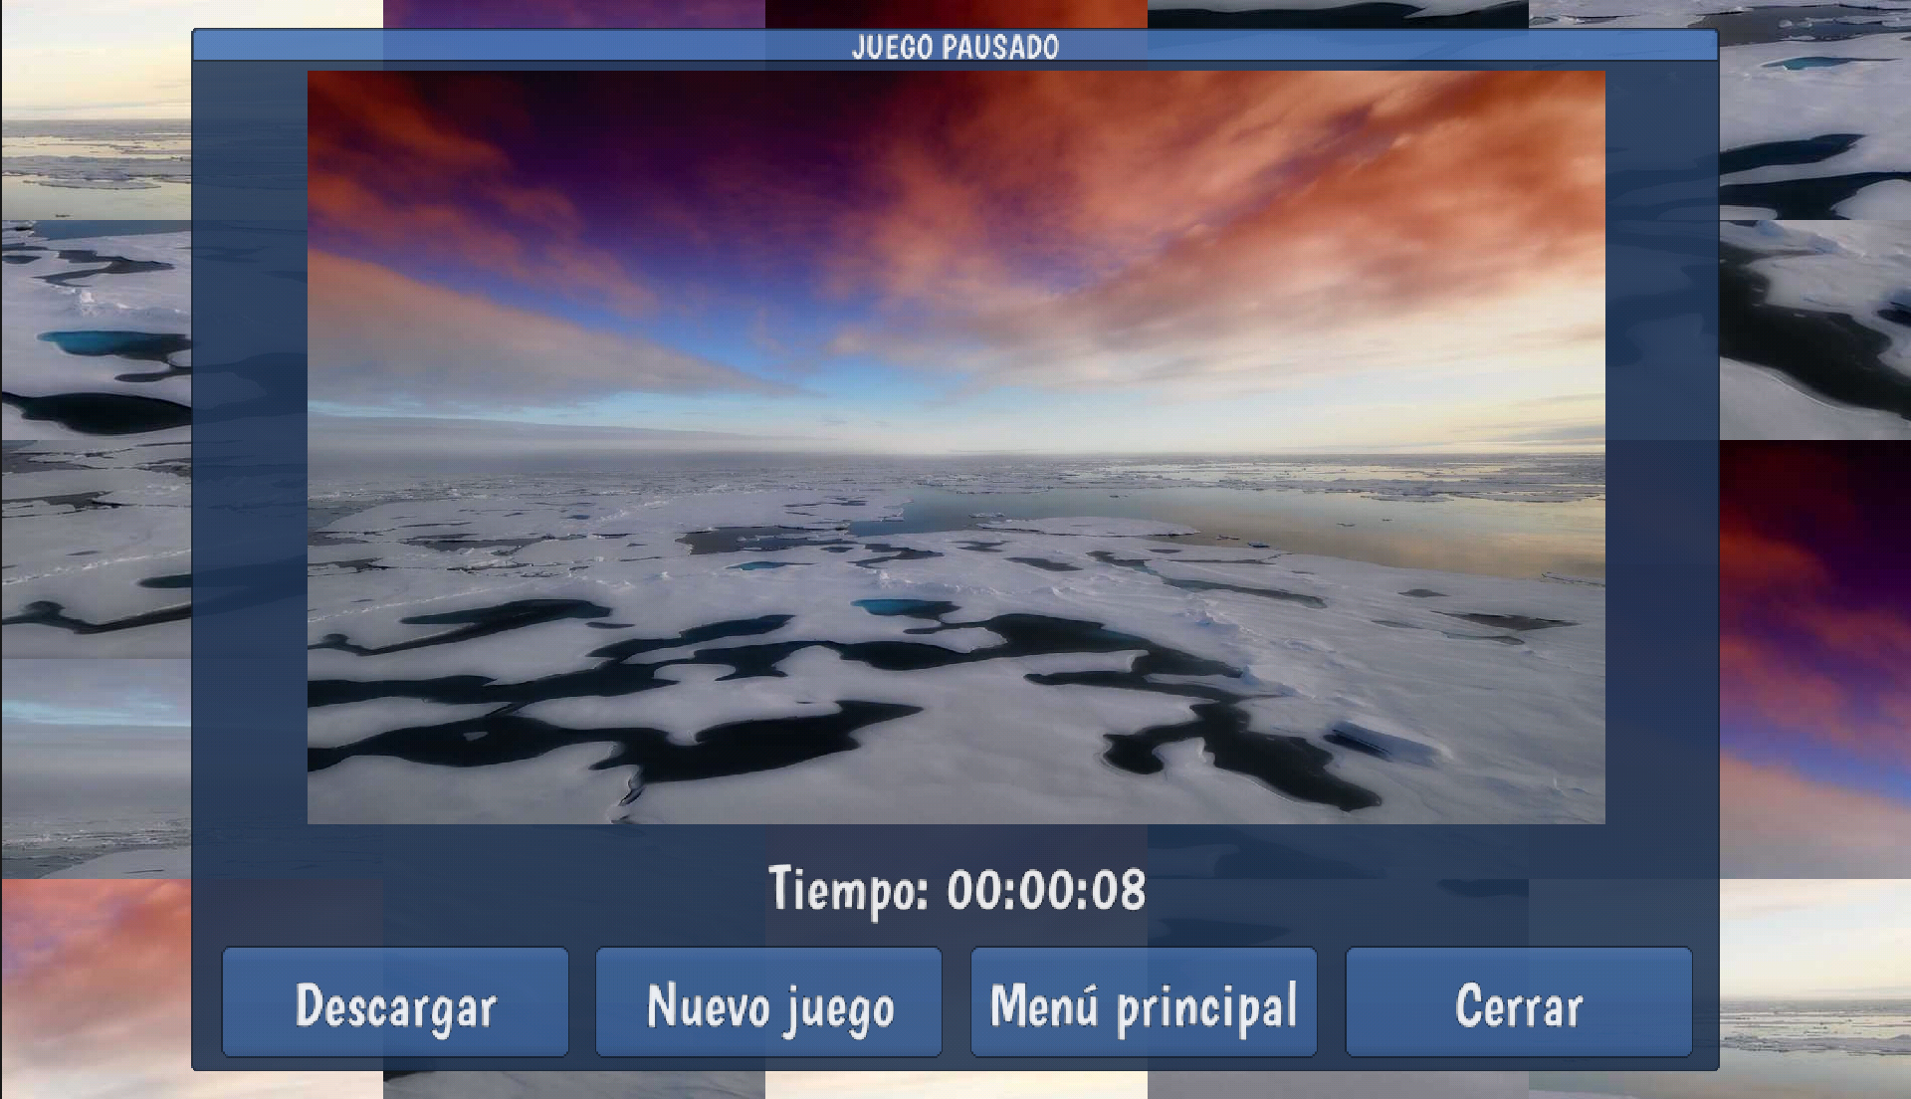Click the Tiempo: 00:00:08 timer text

click(x=956, y=890)
